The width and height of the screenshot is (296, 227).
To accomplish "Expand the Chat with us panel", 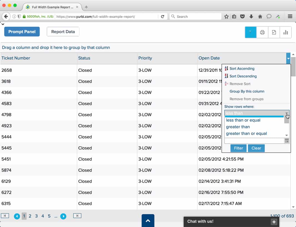I will [274, 222].
